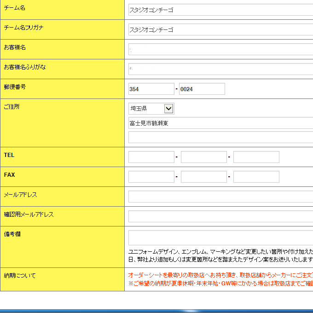Screen dimensions: 313x313
Task: Focus the 確認用メールアドレス input field
Action: [x=220, y=216]
